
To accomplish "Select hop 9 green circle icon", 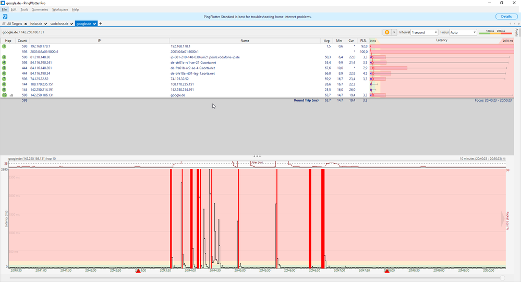I will click(4, 90).
